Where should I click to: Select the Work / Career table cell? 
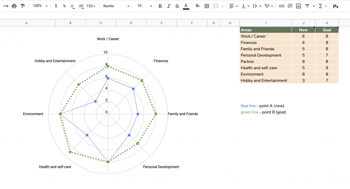pyautogui.click(x=266, y=36)
